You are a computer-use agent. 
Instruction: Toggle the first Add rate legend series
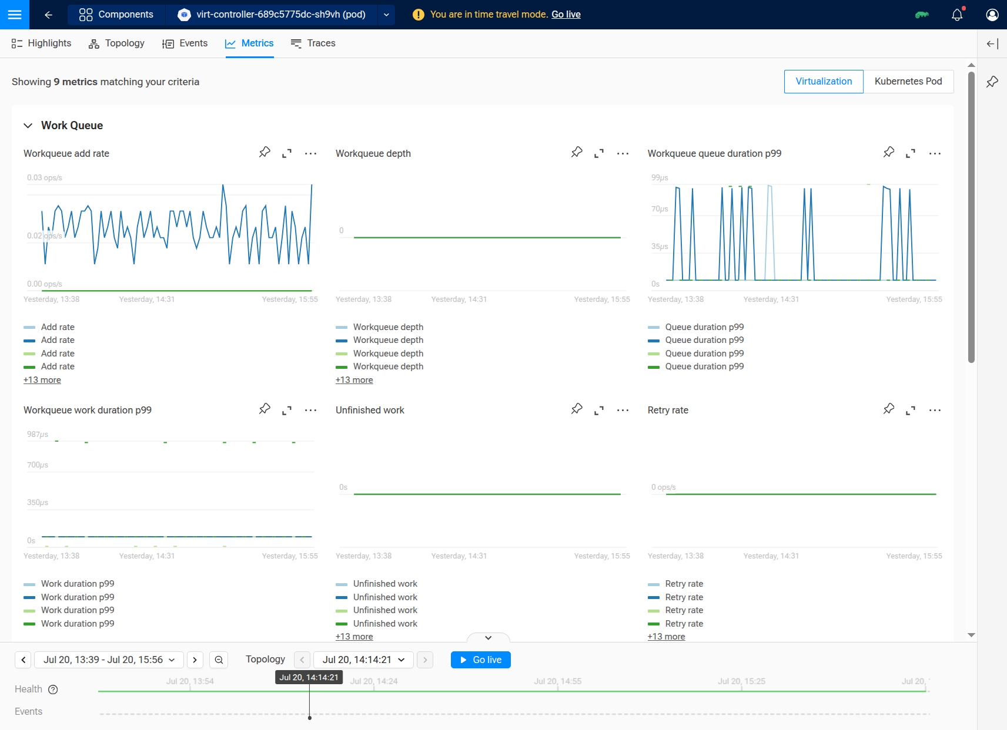click(49, 327)
